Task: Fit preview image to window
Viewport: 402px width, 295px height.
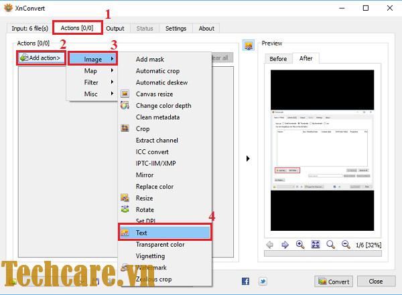Action: (x=316, y=245)
